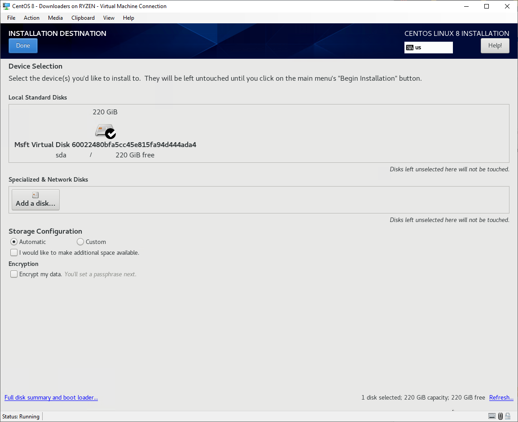This screenshot has height=422, width=518.
Task: Check the Encrypt my data option
Action: 14,274
